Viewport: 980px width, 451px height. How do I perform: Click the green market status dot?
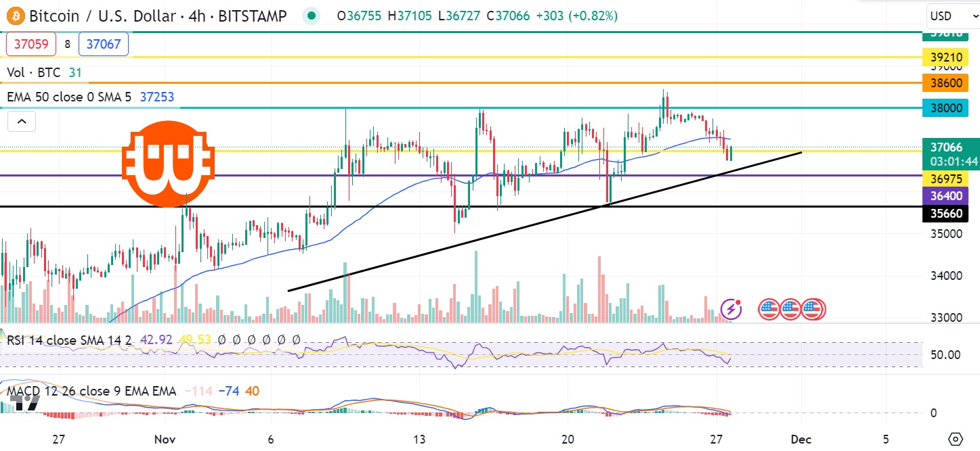(311, 16)
